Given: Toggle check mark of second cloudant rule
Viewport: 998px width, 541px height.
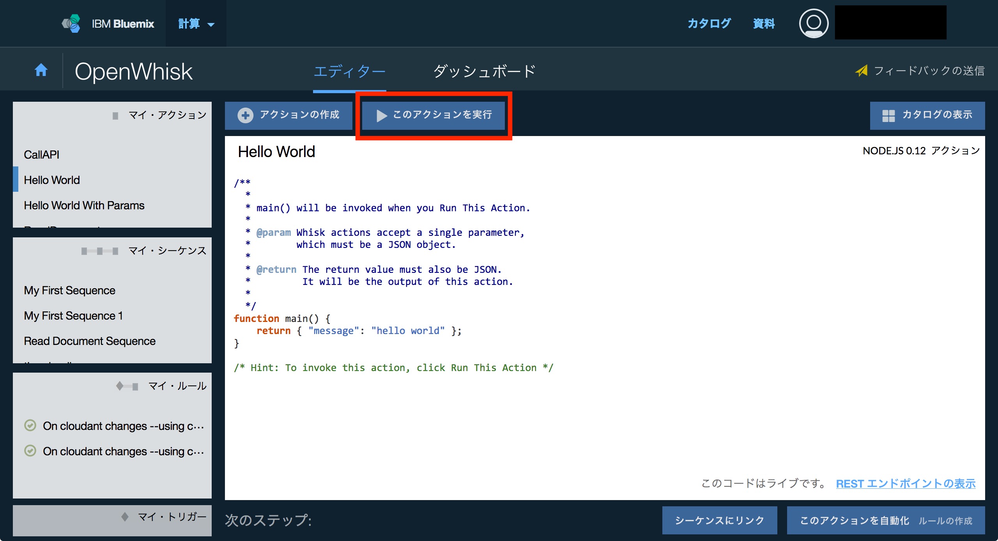Looking at the screenshot, I should pos(30,451).
